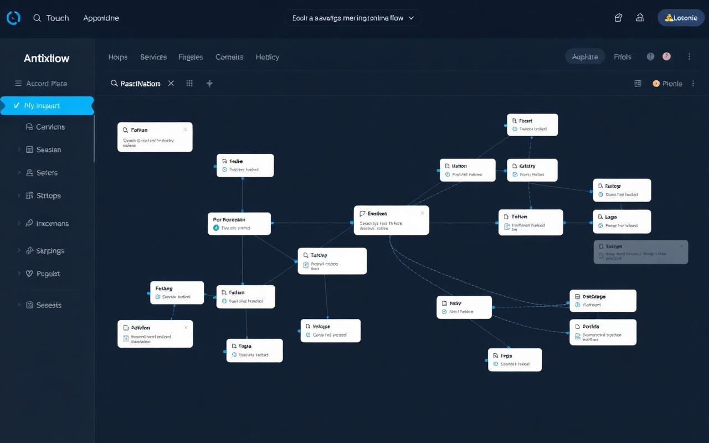Switch to the Hoips tab
Screen dimensions: 709x443
pyautogui.click(x=118, y=57)
